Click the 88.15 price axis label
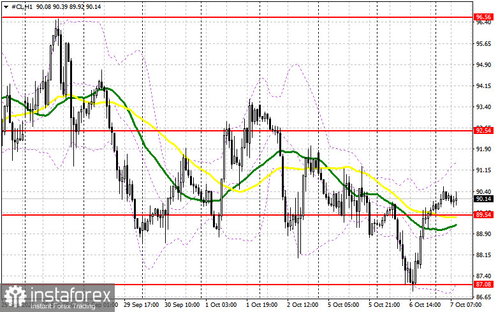 tap(484, 255)
